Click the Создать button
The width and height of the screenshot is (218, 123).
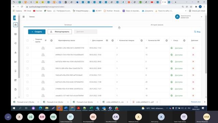[x=37, y=32]
